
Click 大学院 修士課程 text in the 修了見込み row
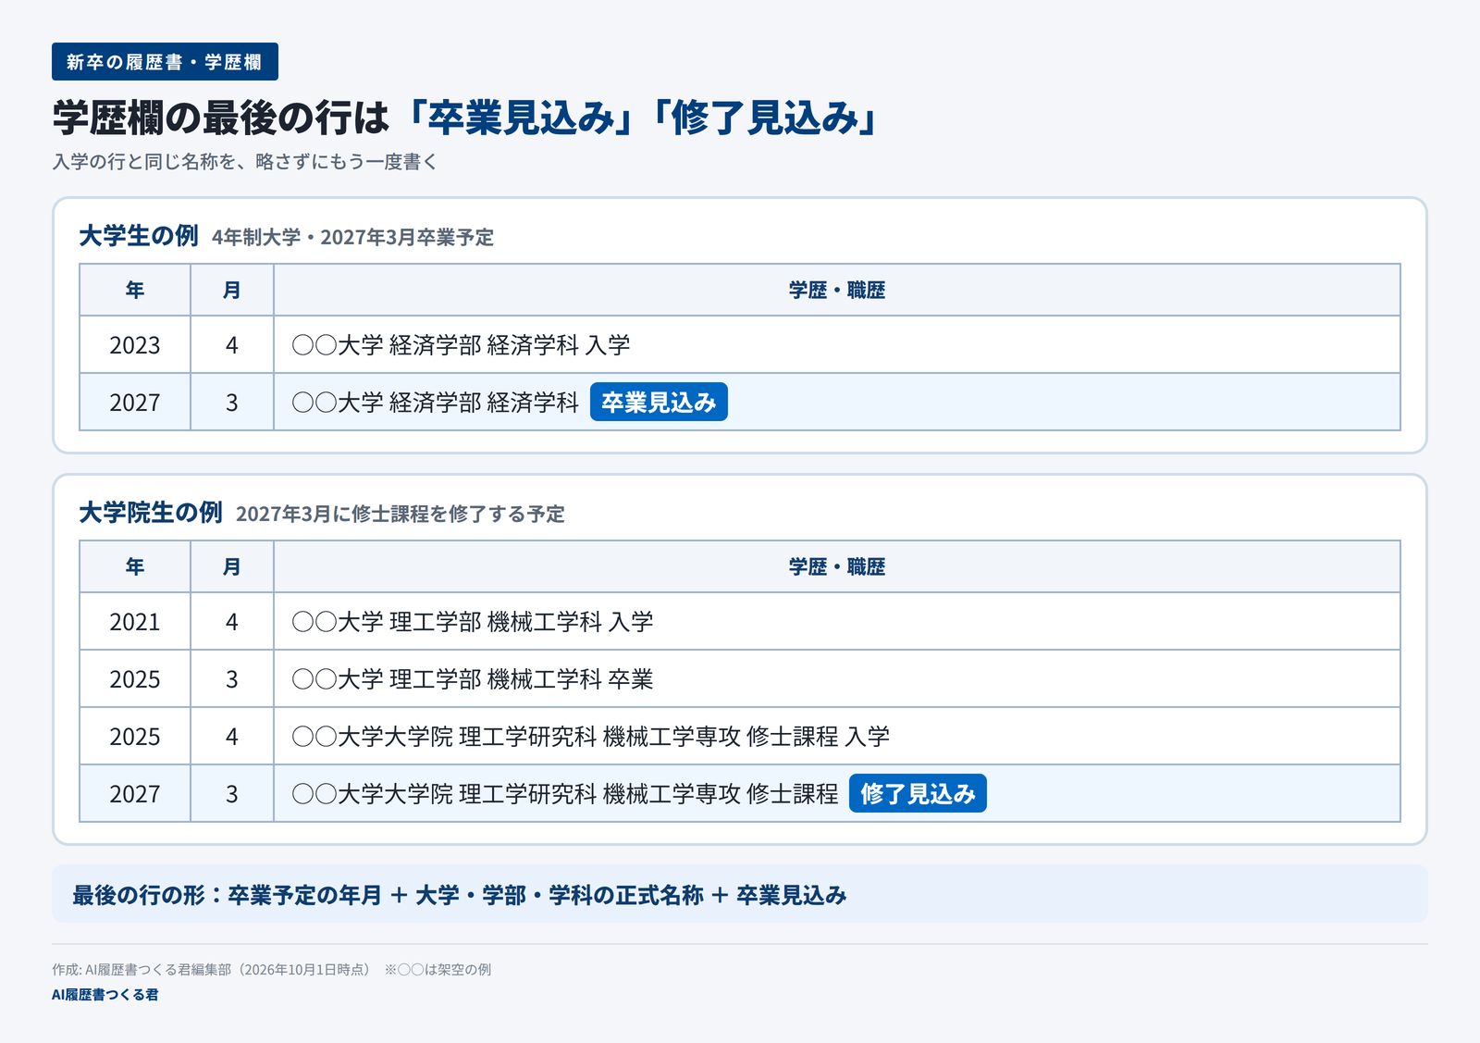565,794
